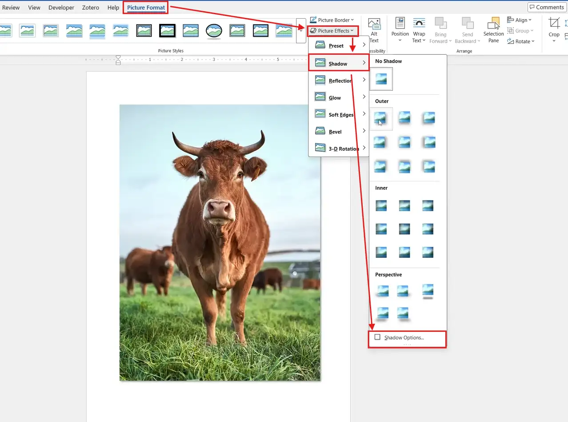Viewport: 568px width, 422px height.
Task: Open the Shadow effects submenu
Action: 339,64
